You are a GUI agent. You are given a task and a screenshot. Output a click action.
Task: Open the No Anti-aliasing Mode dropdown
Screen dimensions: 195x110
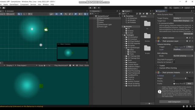click(x=183, y=56)
